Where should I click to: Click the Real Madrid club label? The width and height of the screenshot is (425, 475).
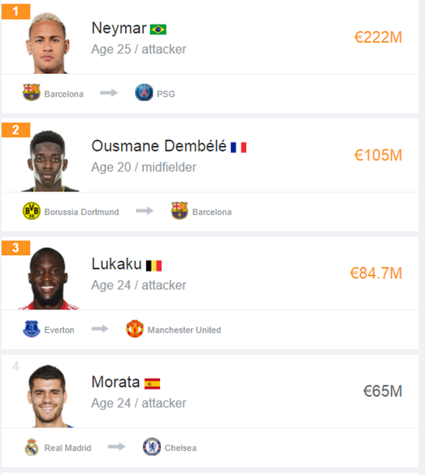[x=68, y=447]
